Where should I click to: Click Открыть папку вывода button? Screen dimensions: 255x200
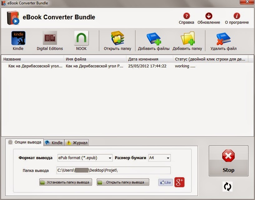click(x=123, y=182)
